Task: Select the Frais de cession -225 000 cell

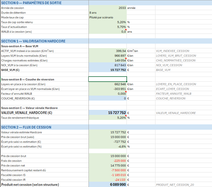Action: (107, 161)
